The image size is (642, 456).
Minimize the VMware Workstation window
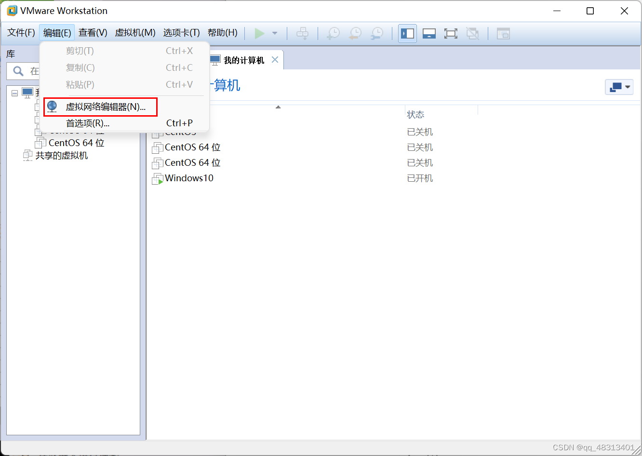click(x=557, y=11)
